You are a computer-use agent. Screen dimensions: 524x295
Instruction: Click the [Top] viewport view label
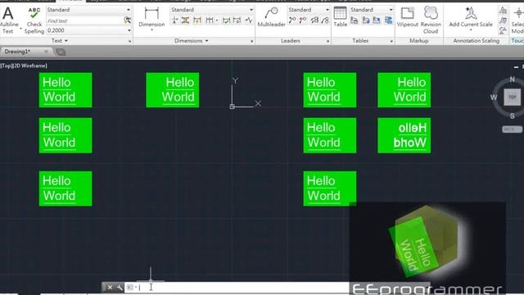(7, 66)
